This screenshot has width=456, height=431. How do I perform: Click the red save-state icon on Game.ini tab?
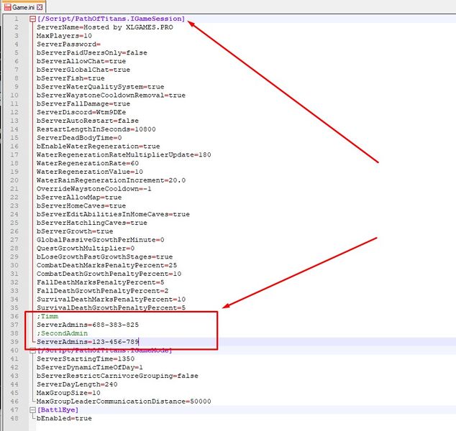[x=6, y=7]
